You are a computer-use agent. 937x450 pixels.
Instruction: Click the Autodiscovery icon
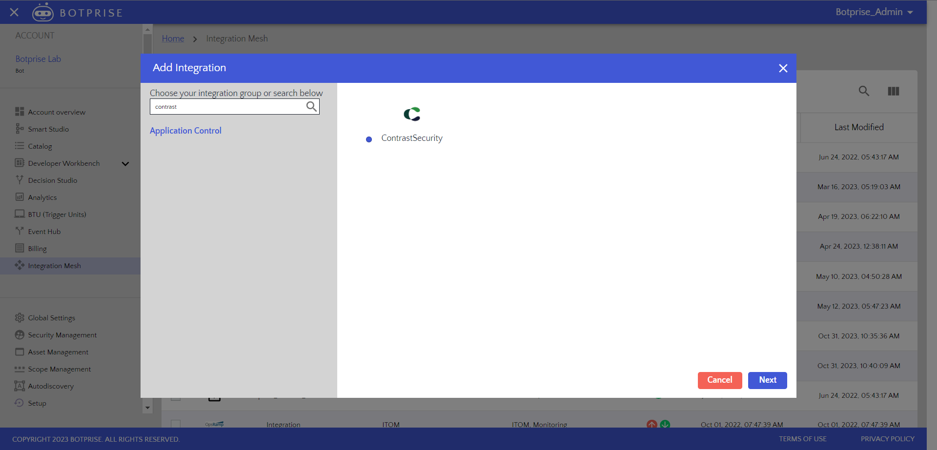pos(20,386)
